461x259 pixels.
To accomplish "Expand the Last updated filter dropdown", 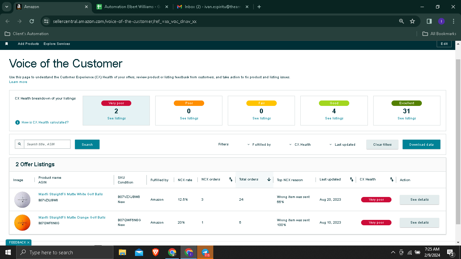I will pyautogui.click(x=343, y=145).
